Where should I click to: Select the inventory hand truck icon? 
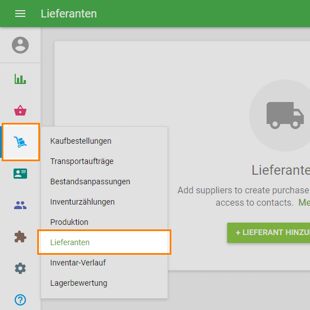20,141
